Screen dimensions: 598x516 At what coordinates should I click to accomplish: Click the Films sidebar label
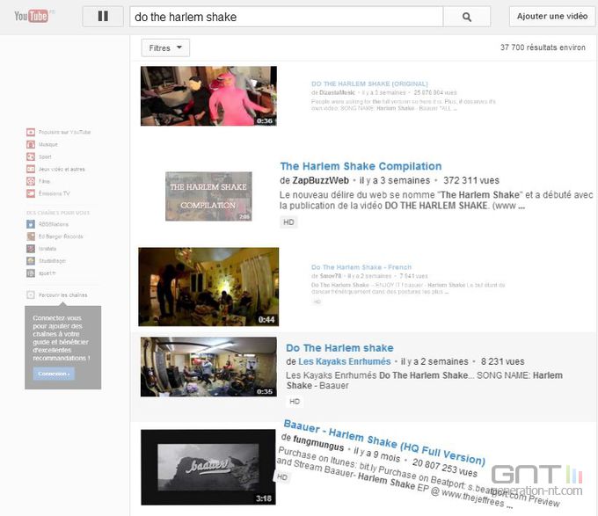44,181
